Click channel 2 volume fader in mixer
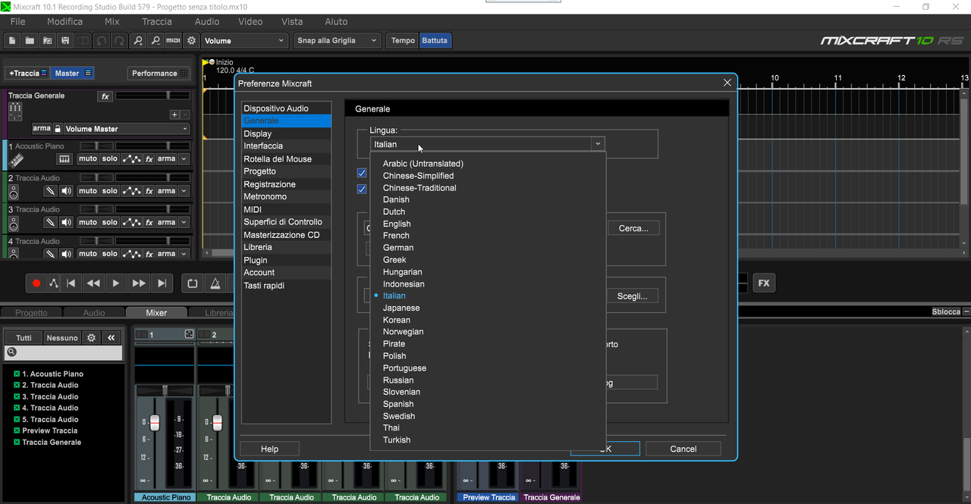Screen dimensions: 971x504 coord(217,422)
